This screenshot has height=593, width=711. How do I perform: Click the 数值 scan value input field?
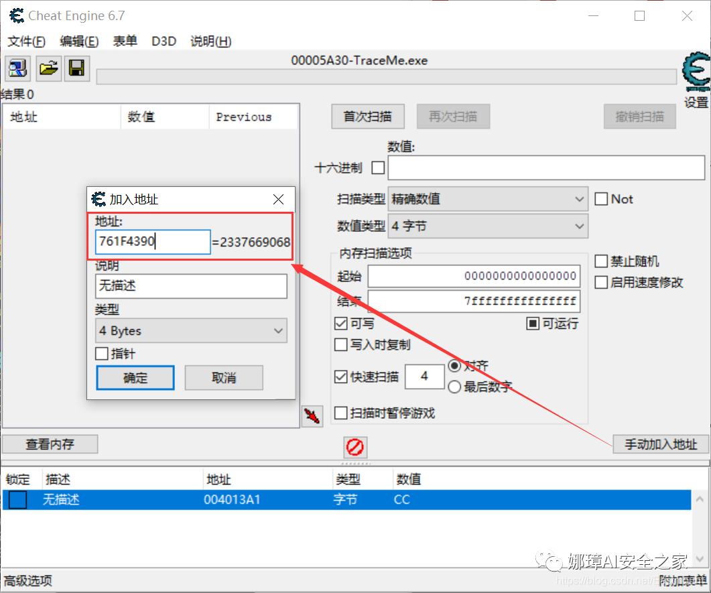pyautogui.click(x=546, y=168)
